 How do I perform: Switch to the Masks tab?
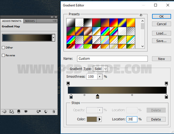[30, 21]
